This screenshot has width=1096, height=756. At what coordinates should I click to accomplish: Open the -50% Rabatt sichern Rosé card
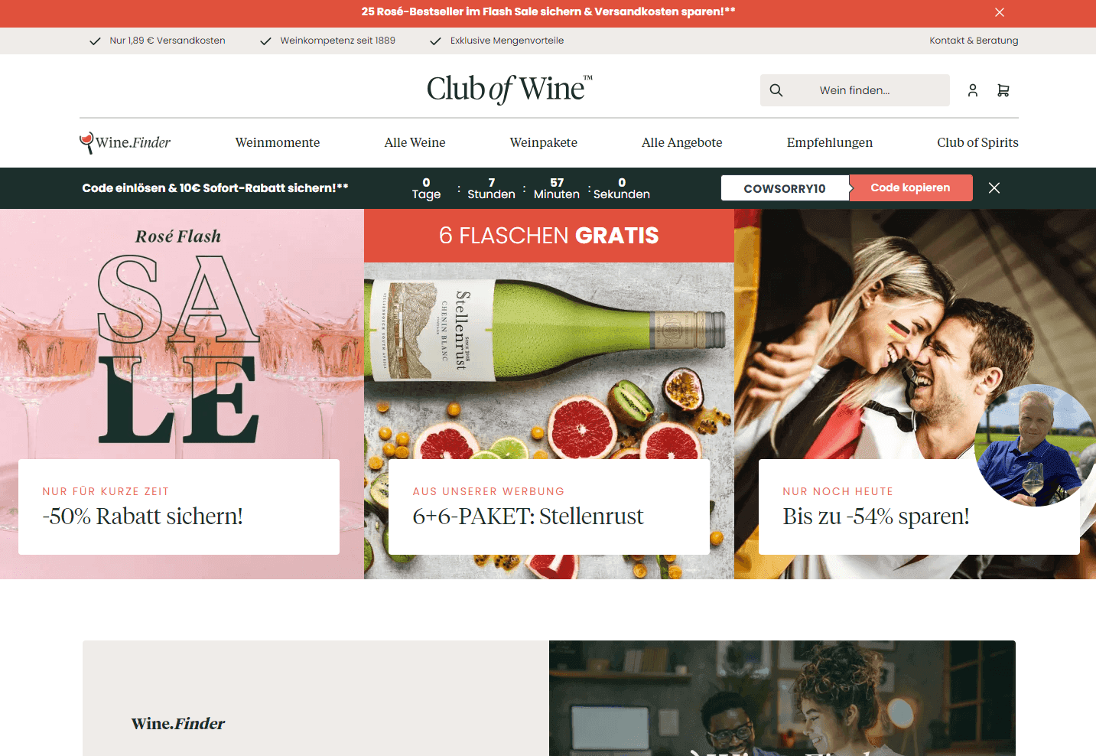[x=179, y=507]
